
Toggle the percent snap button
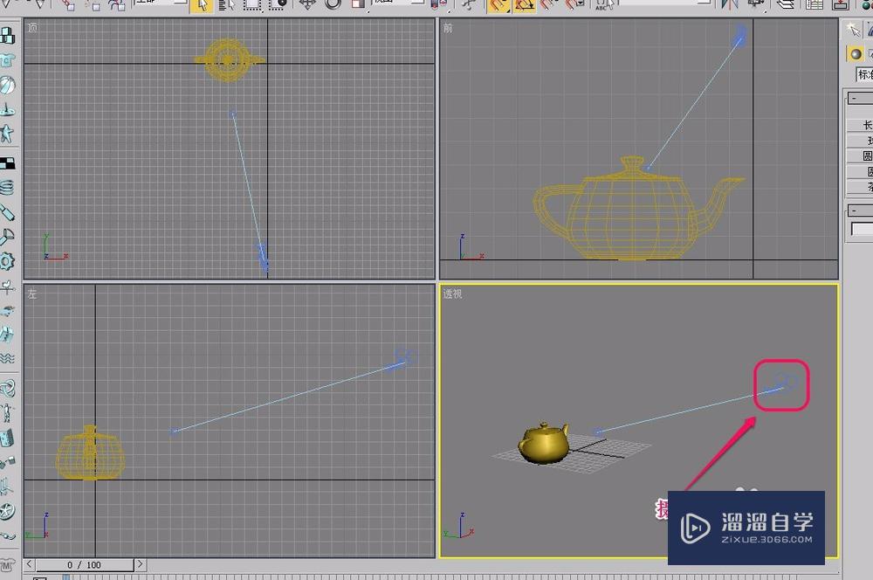click(548, 5)
